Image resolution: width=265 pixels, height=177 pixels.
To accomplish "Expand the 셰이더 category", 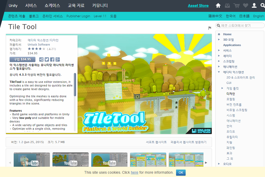I will (219, 56).
